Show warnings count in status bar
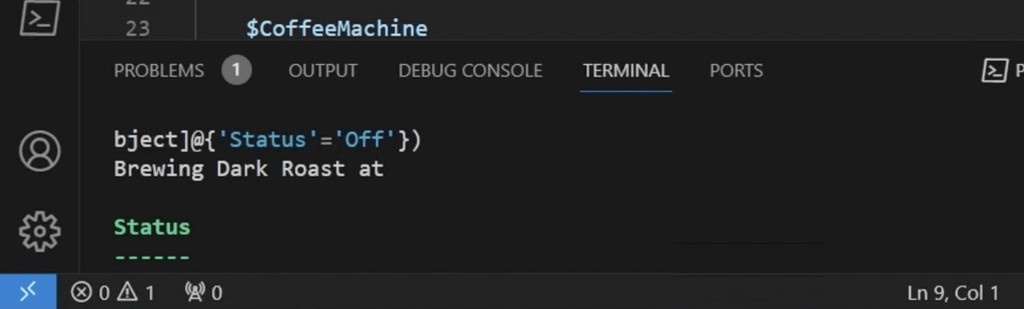This screenshot has width=1024, height=309. tap(136, 292)
